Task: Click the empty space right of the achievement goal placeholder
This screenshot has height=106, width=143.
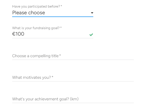Action: click(106, 99)
